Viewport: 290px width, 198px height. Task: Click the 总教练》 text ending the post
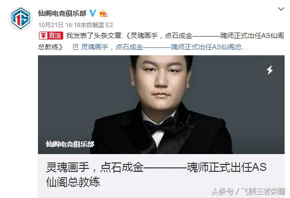51,47
